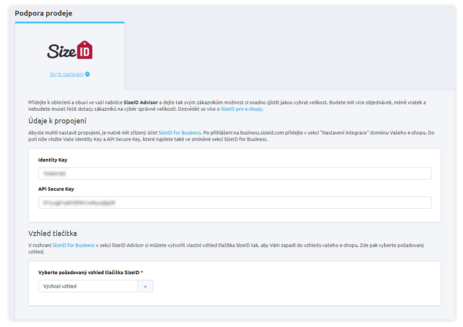Click the 'API Secure Key' label
Image resolution: width=463 pixels, height=327 pixels.
(56, 189)
